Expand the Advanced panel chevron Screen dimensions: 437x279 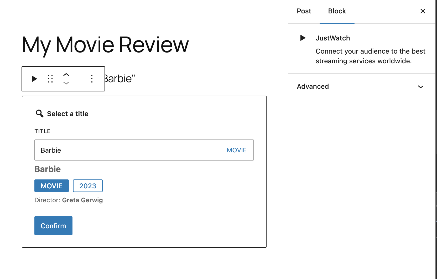[x=421, y=87]
